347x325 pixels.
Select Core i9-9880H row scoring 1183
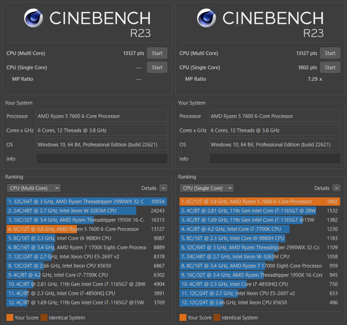pos(260,238)
